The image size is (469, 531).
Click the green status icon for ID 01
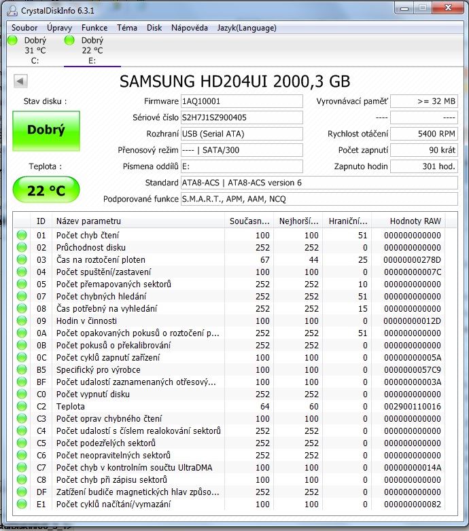22,235
